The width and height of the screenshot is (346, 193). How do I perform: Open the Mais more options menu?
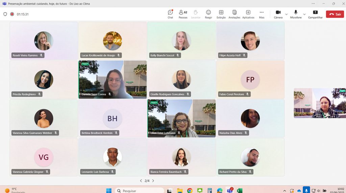tap(262, 14)
